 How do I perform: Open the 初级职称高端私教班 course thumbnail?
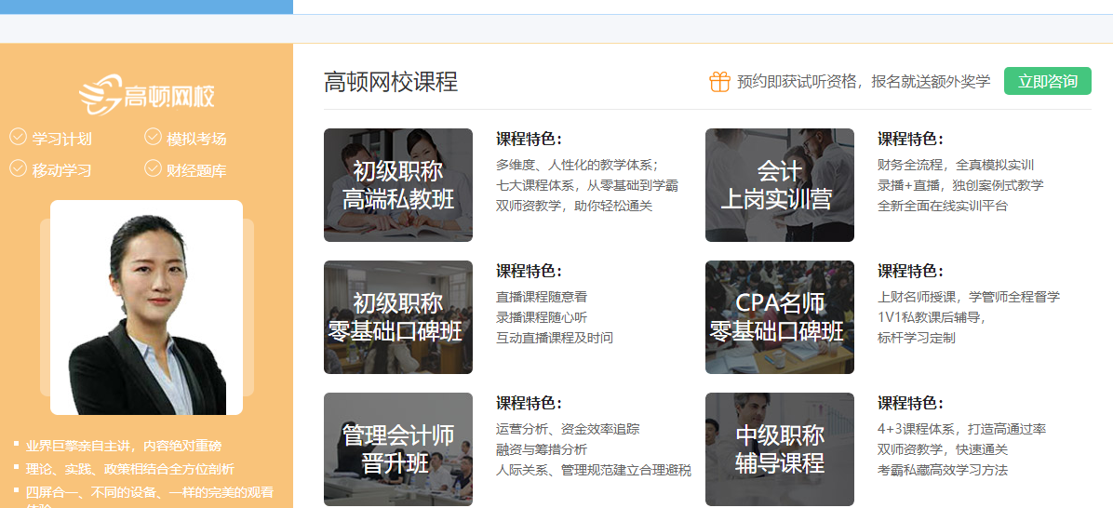click(397, 185)
